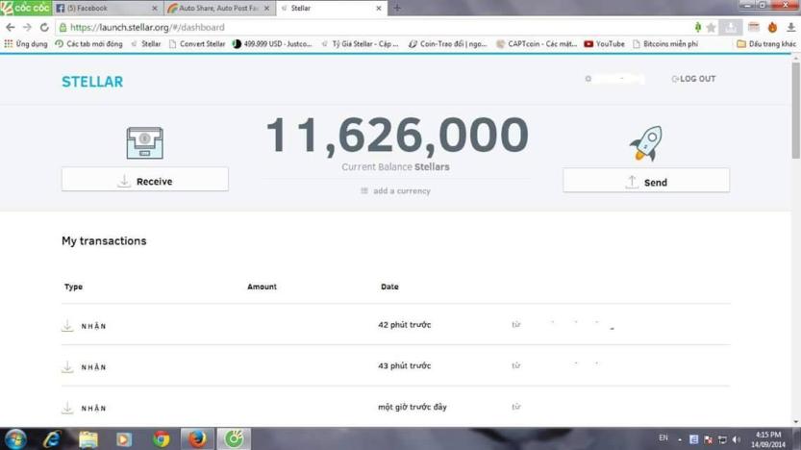The width and height of the screenshot is (801, 450).
Task: Open YouTube bookmark
Action: coord(604,44)
